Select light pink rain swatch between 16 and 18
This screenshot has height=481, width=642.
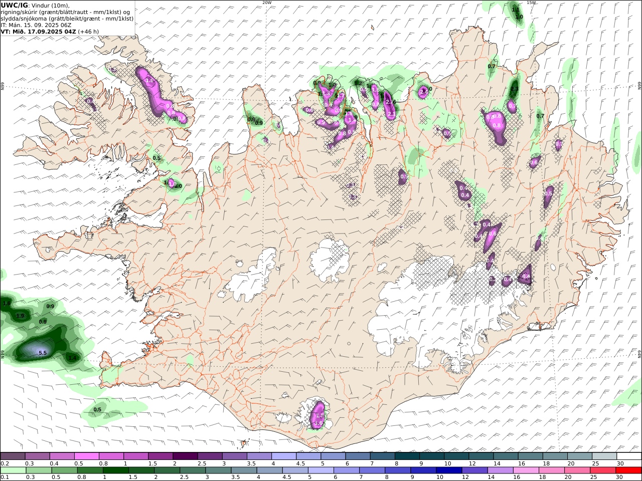click(526, 470)
